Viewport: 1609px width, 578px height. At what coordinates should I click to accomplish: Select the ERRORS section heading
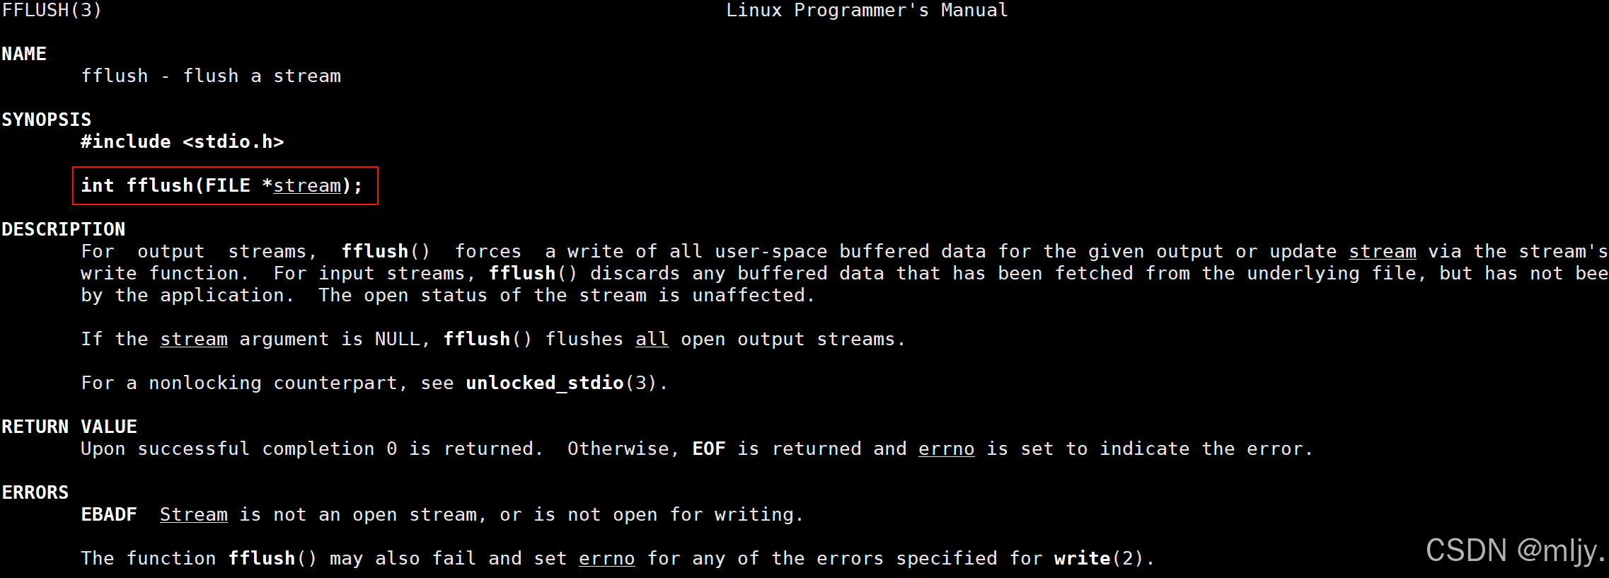(x=35, y=492)
